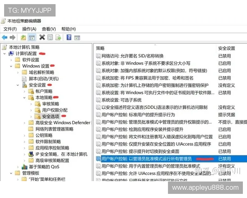Click the Forward arrow toolbar icon
247x198 pixels.
click(12, 38)
